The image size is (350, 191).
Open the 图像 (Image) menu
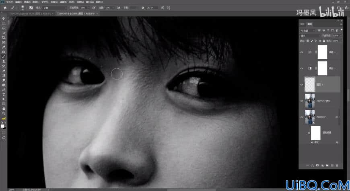27,2
